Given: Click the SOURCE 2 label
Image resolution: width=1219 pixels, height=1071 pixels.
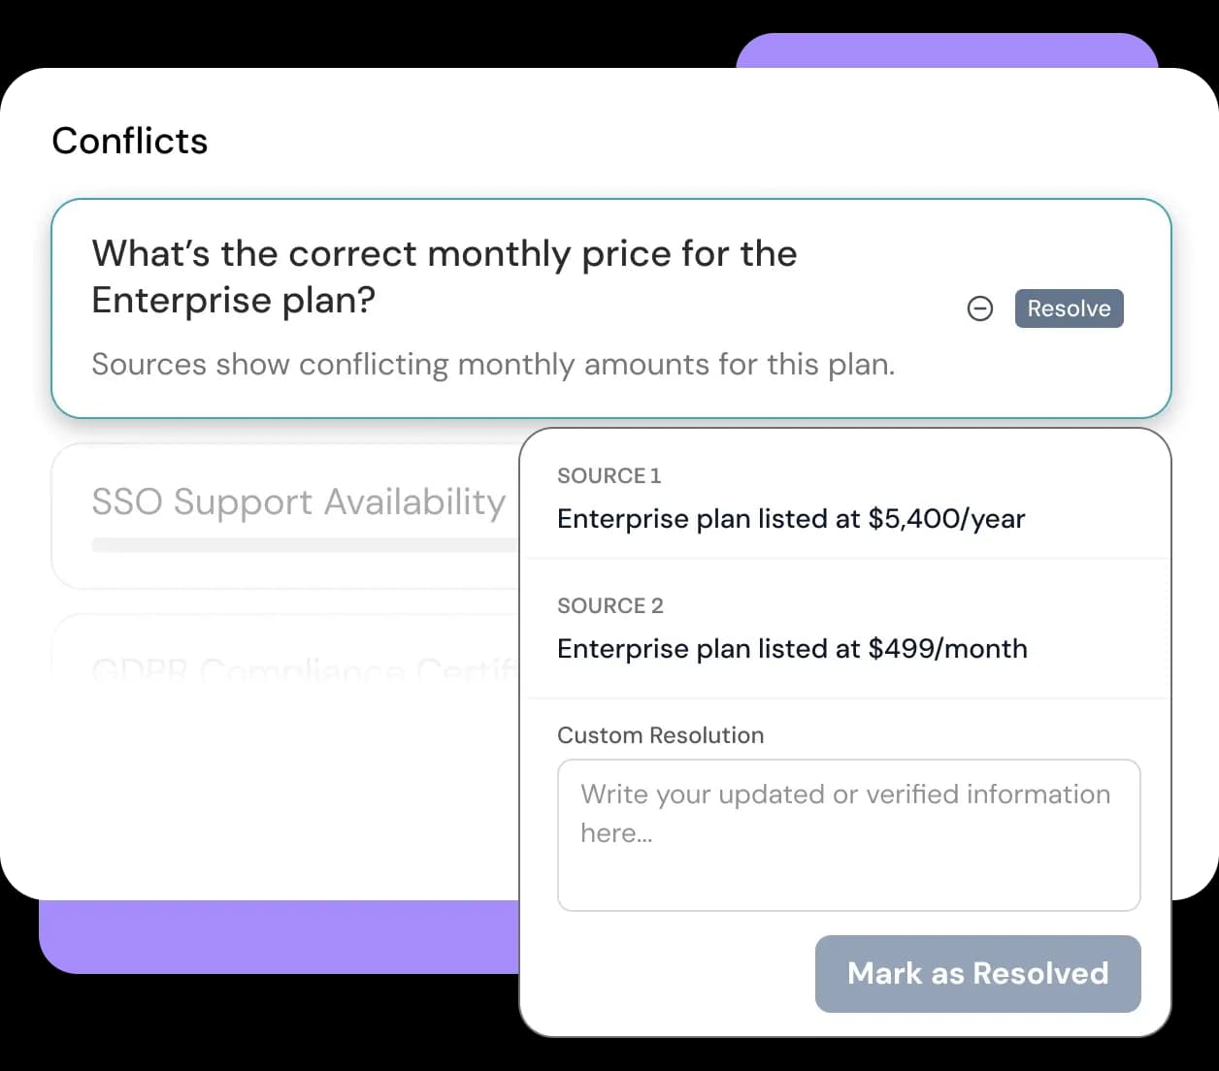Looking at the screenshot, I should pos(609,605).
